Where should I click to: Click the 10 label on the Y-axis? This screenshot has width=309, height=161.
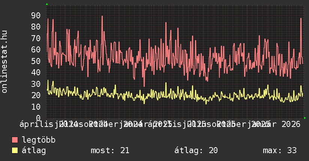(x=36, y=107)
